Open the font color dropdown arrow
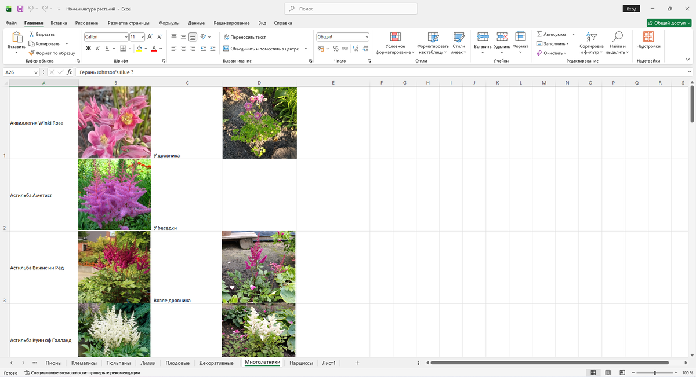The width and height of the screenshot is (696, 377). [x=161, y=49]
